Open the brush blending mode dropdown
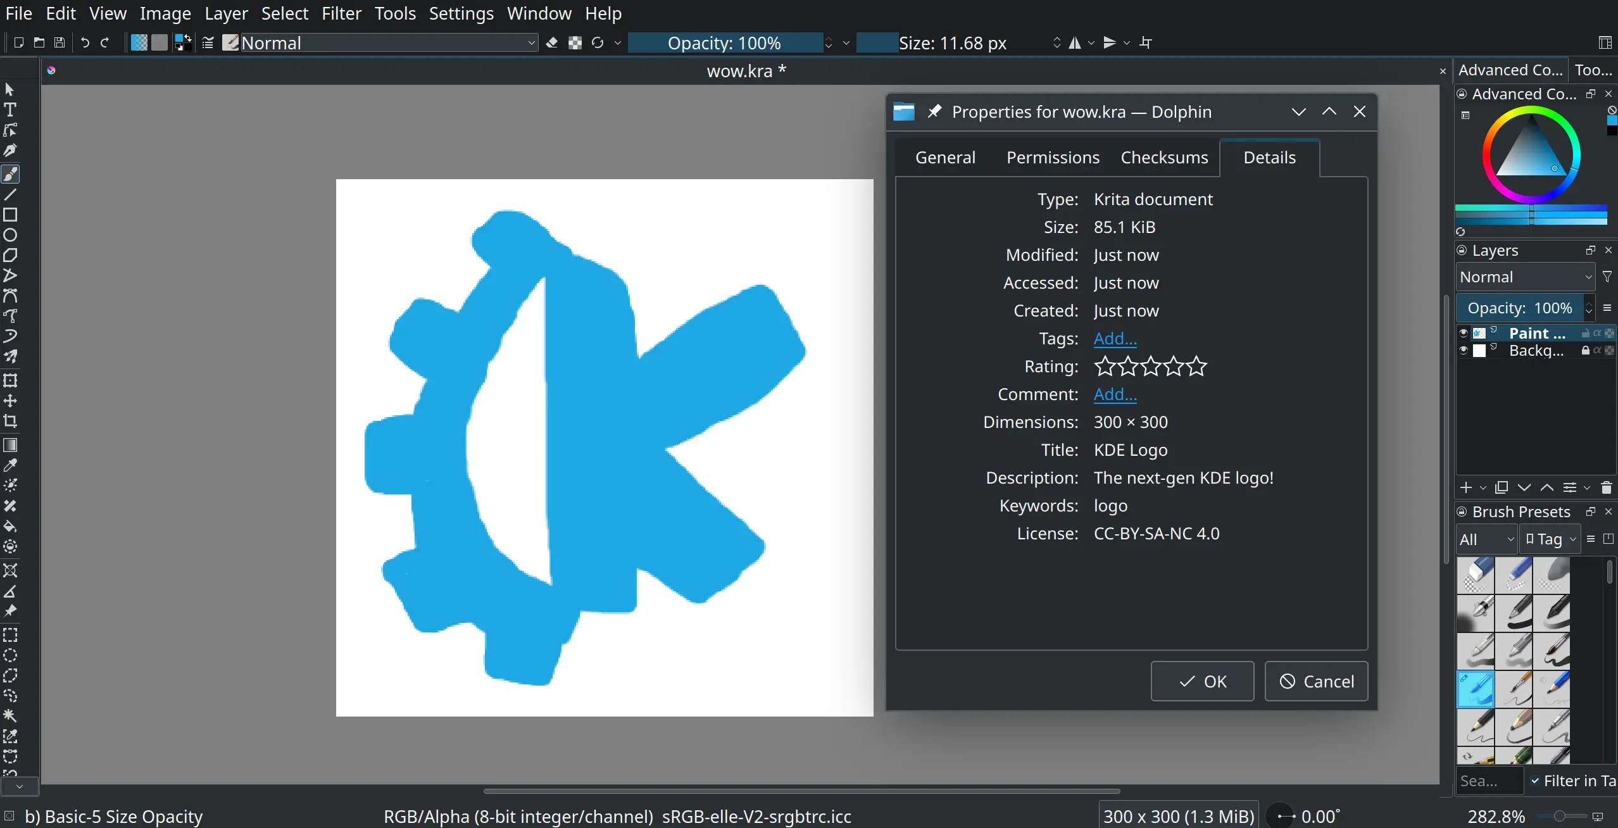Screen dimensions: 1618x828 tap(389, 42)
